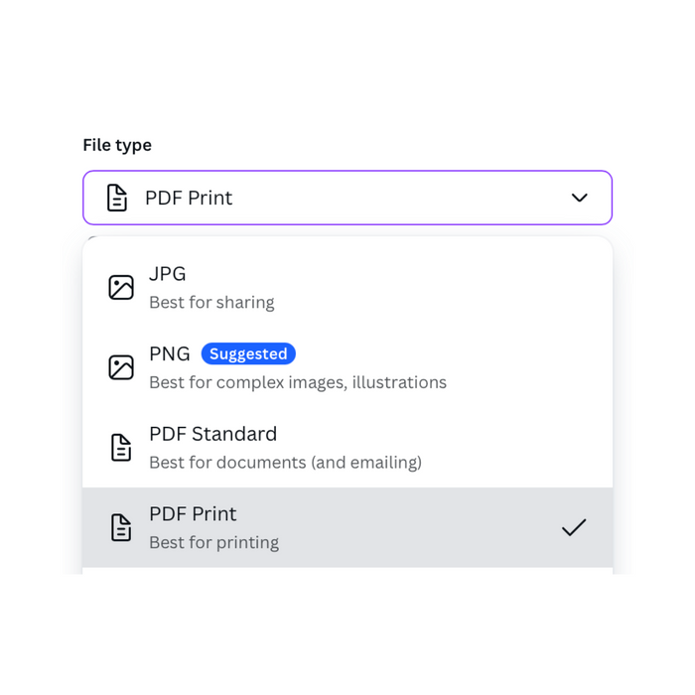Click the PDF Print document icon in list
This screenshot has width=695, height=695.
(121, 527)
